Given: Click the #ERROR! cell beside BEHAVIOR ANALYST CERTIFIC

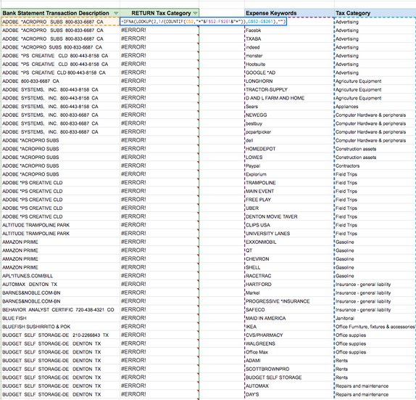Looking at the screenshot, I should (159, 310).
